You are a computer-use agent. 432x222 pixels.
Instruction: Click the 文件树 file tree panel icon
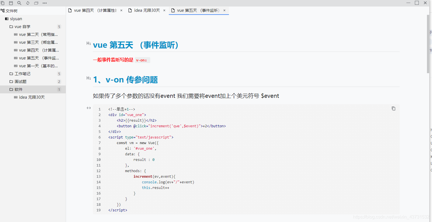(x=3, y=11)
